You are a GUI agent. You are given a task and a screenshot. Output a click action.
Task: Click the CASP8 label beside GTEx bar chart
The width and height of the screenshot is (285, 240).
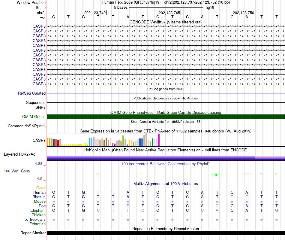(39, 140)
